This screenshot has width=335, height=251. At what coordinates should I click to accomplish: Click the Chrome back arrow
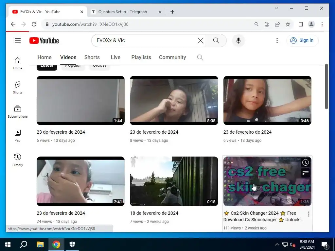pyautogui.click(x=13, y=24)
